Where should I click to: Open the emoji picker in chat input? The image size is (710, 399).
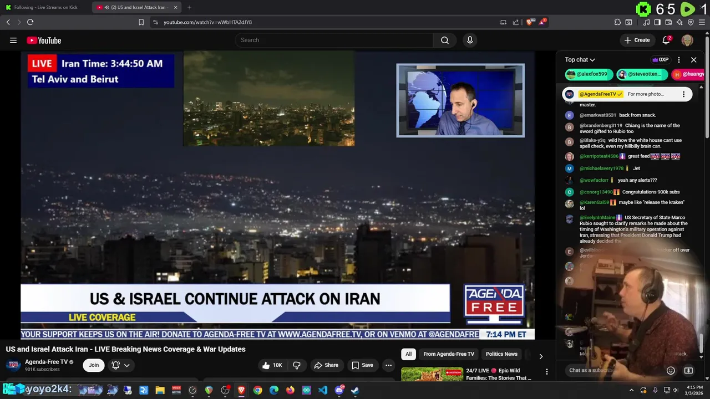click(671, 370)
